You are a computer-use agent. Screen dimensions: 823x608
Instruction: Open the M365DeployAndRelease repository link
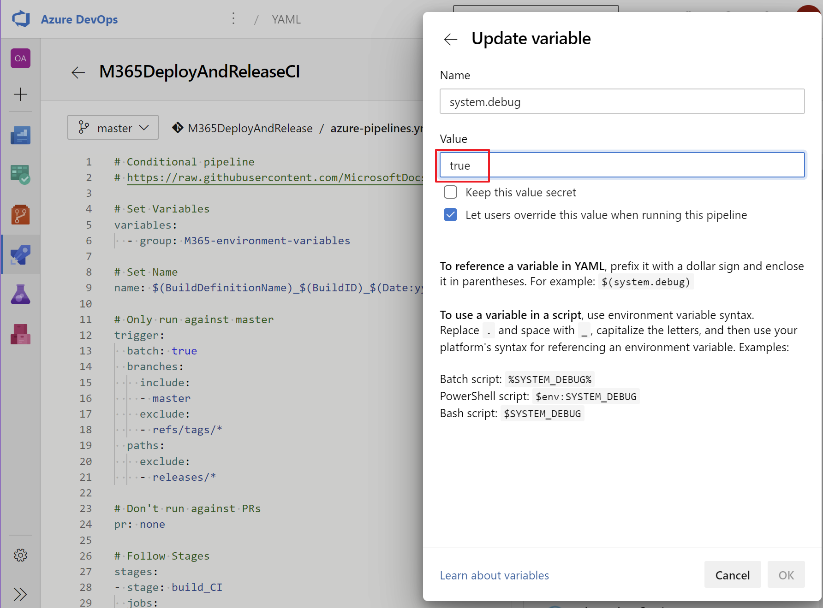pyautogui.click(x=250, y=128)
